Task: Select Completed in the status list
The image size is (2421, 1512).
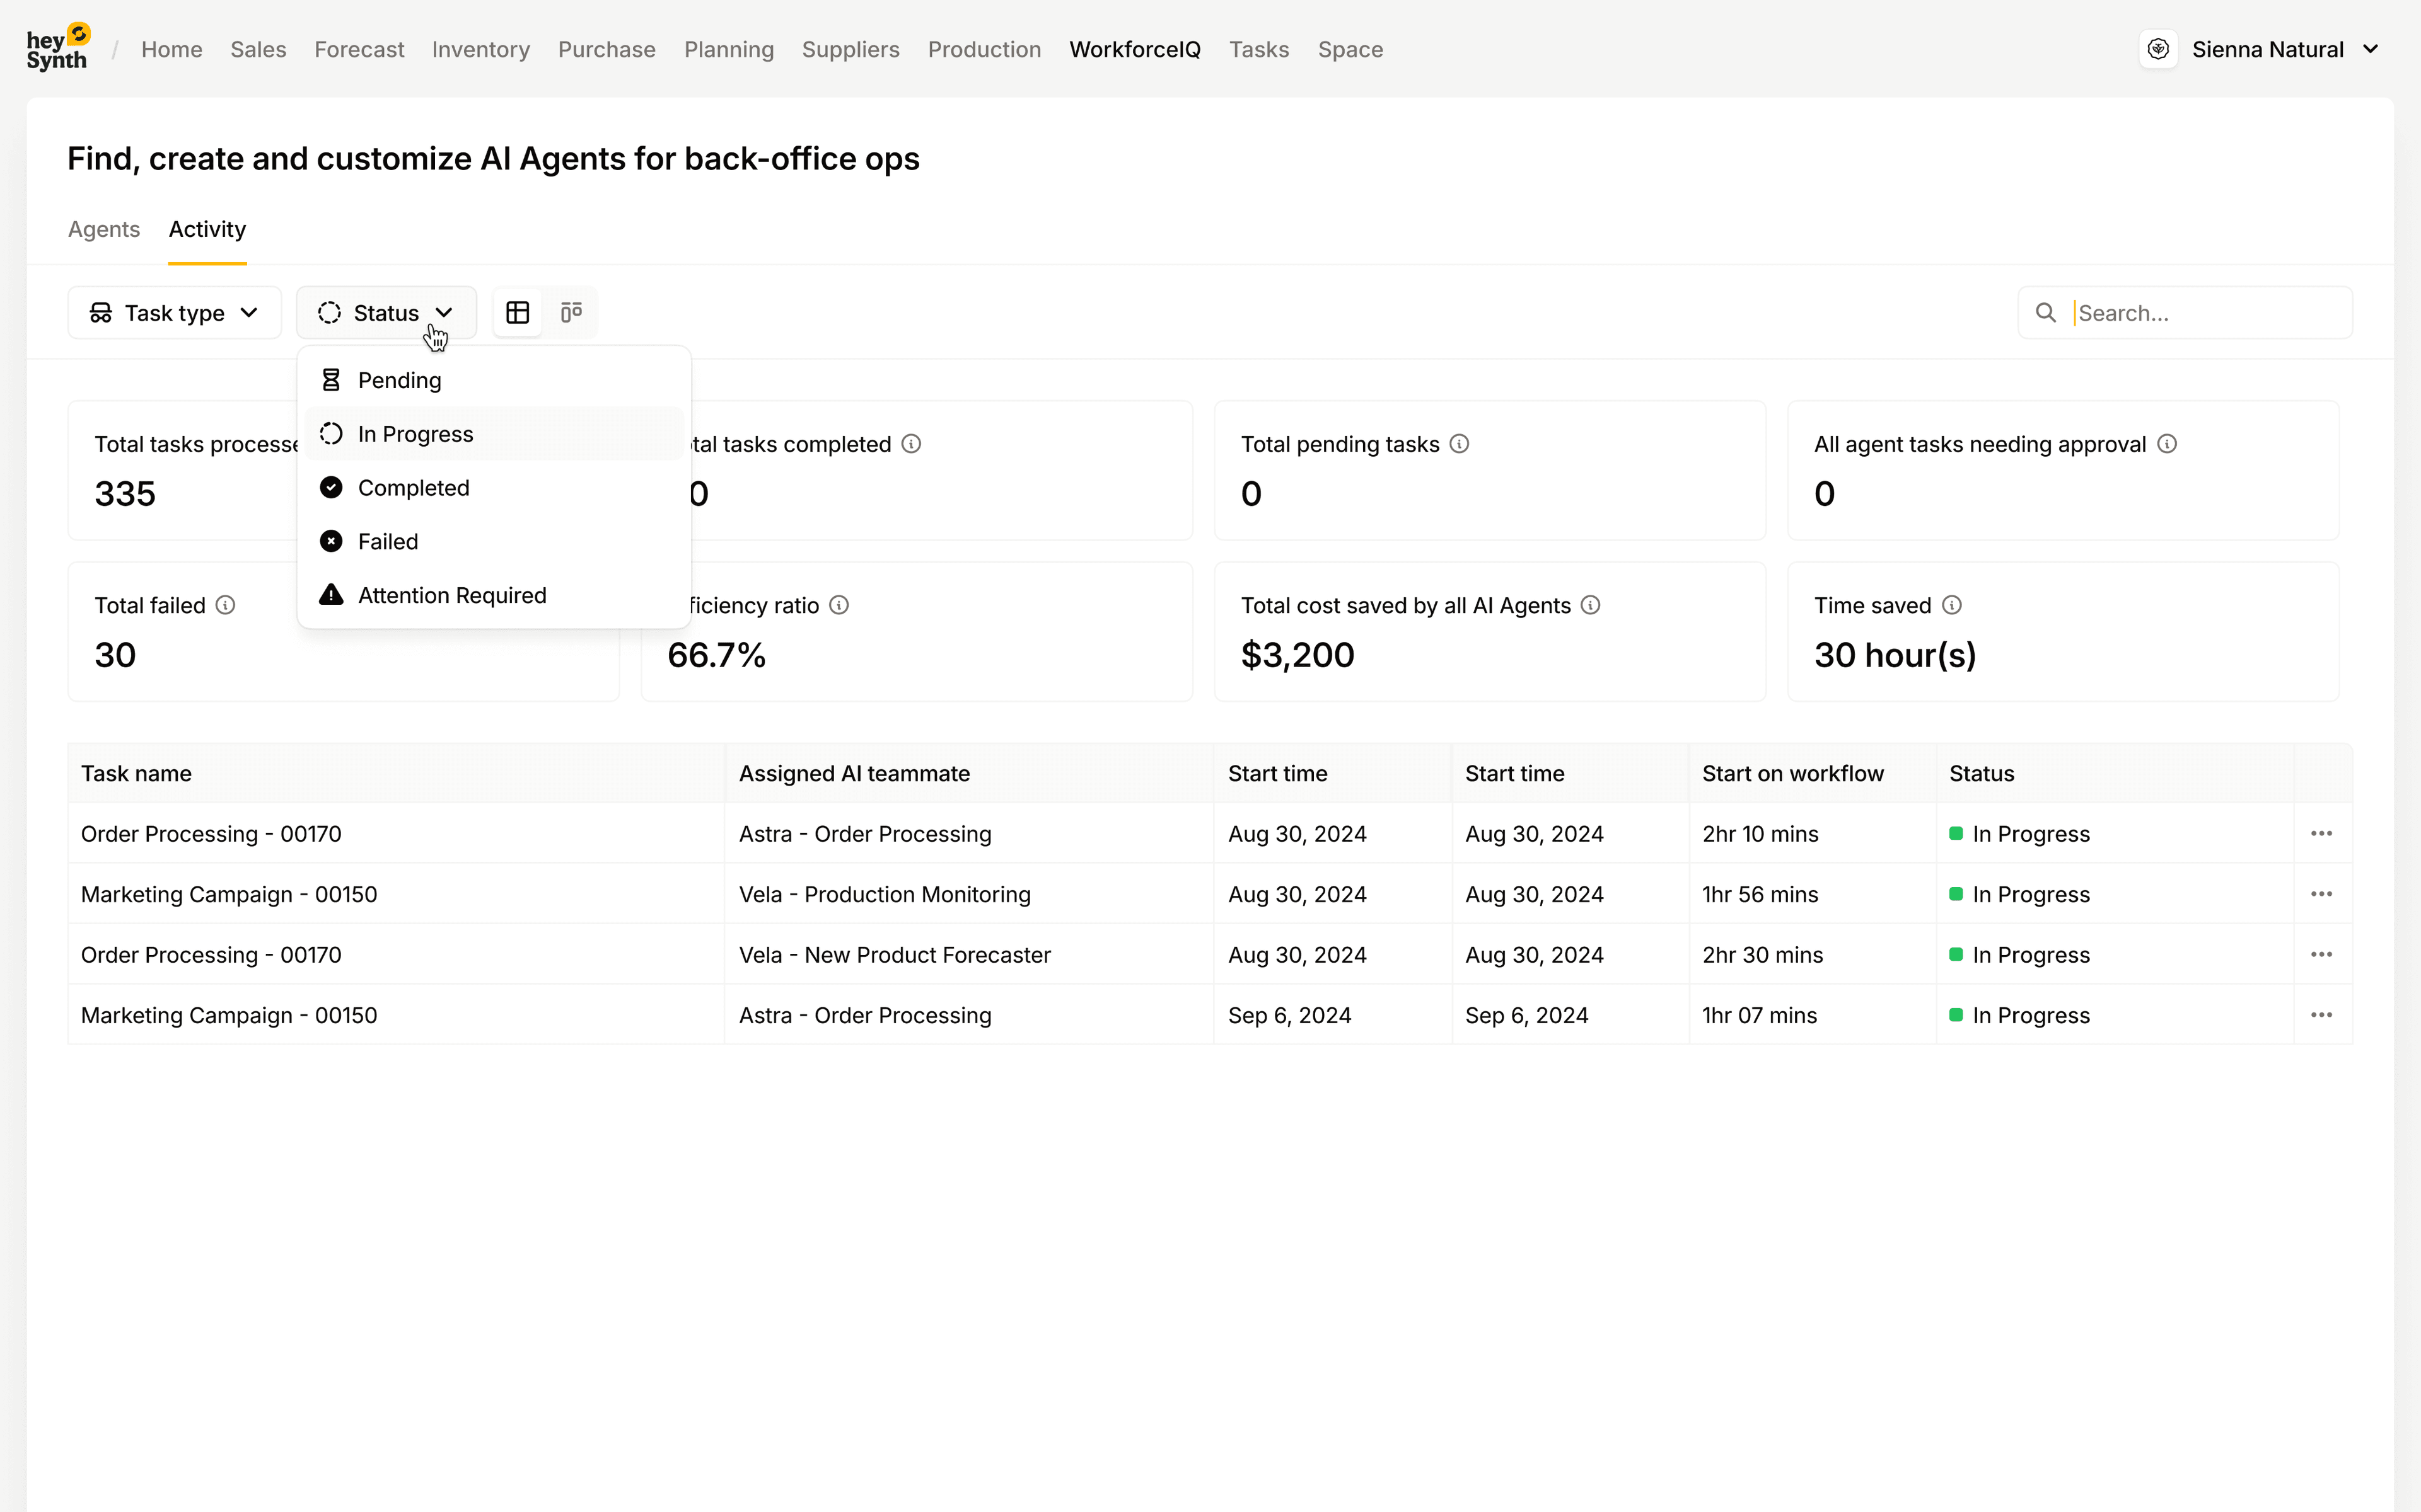Action: (413, 488)
